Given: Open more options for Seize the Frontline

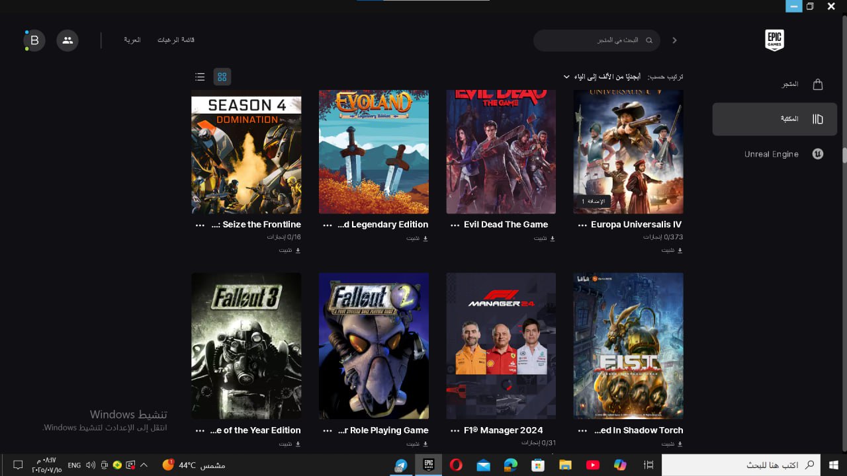Looking at the screenshot, I should pos(201,225).
